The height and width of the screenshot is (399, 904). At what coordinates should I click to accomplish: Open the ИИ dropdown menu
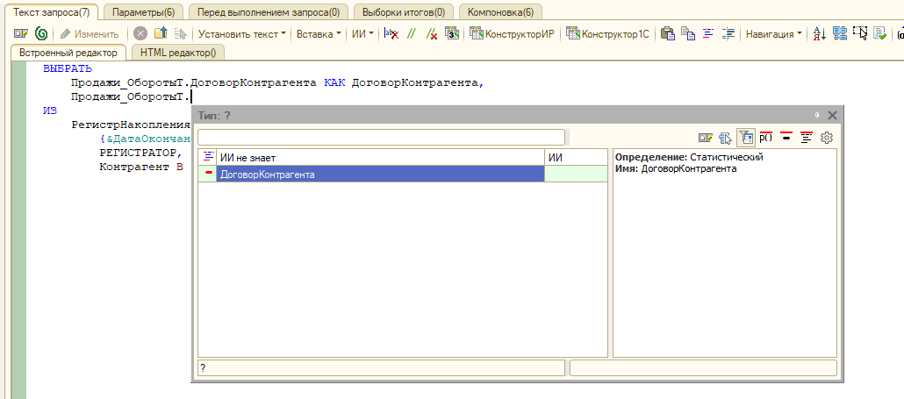pyautogui.click(x=362, y=34)
